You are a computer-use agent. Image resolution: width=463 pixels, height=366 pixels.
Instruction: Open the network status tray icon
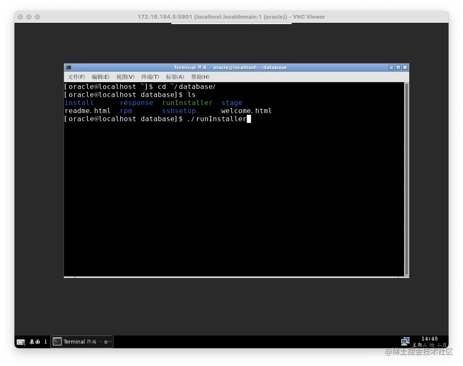pyautogui.click(x=405, y=341)
